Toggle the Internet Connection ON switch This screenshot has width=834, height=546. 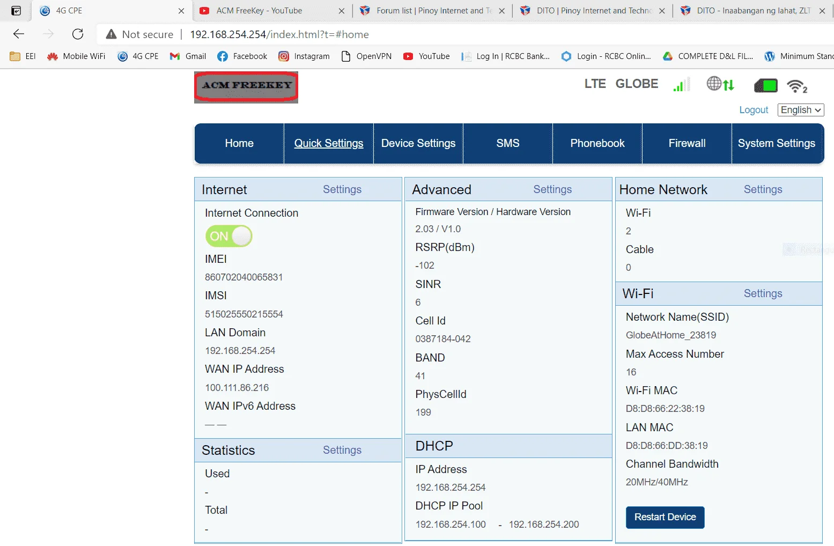click(229, 236)
